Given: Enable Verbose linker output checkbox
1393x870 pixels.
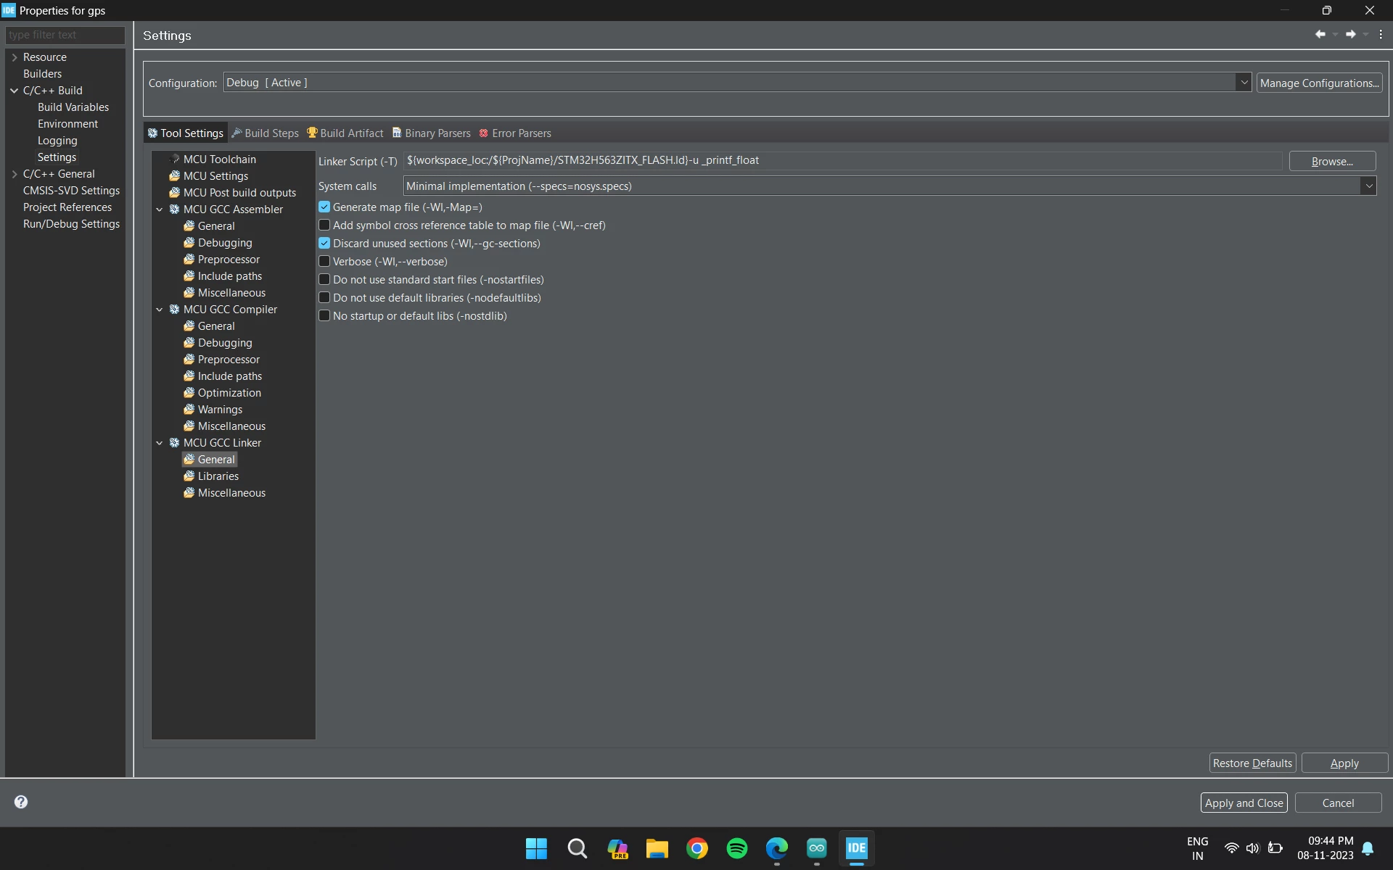Looking at the screenshot, I should click(x=324, y=262).
